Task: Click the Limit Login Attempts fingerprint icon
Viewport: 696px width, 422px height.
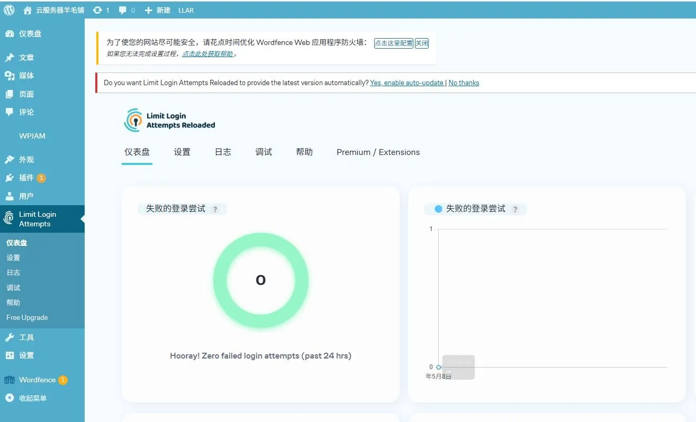Action: tap(9, 218)
